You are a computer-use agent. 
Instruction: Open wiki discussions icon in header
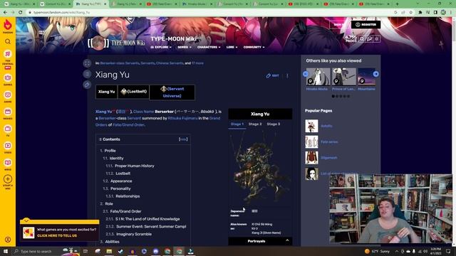pyautogui.click(x=369, y=38)
